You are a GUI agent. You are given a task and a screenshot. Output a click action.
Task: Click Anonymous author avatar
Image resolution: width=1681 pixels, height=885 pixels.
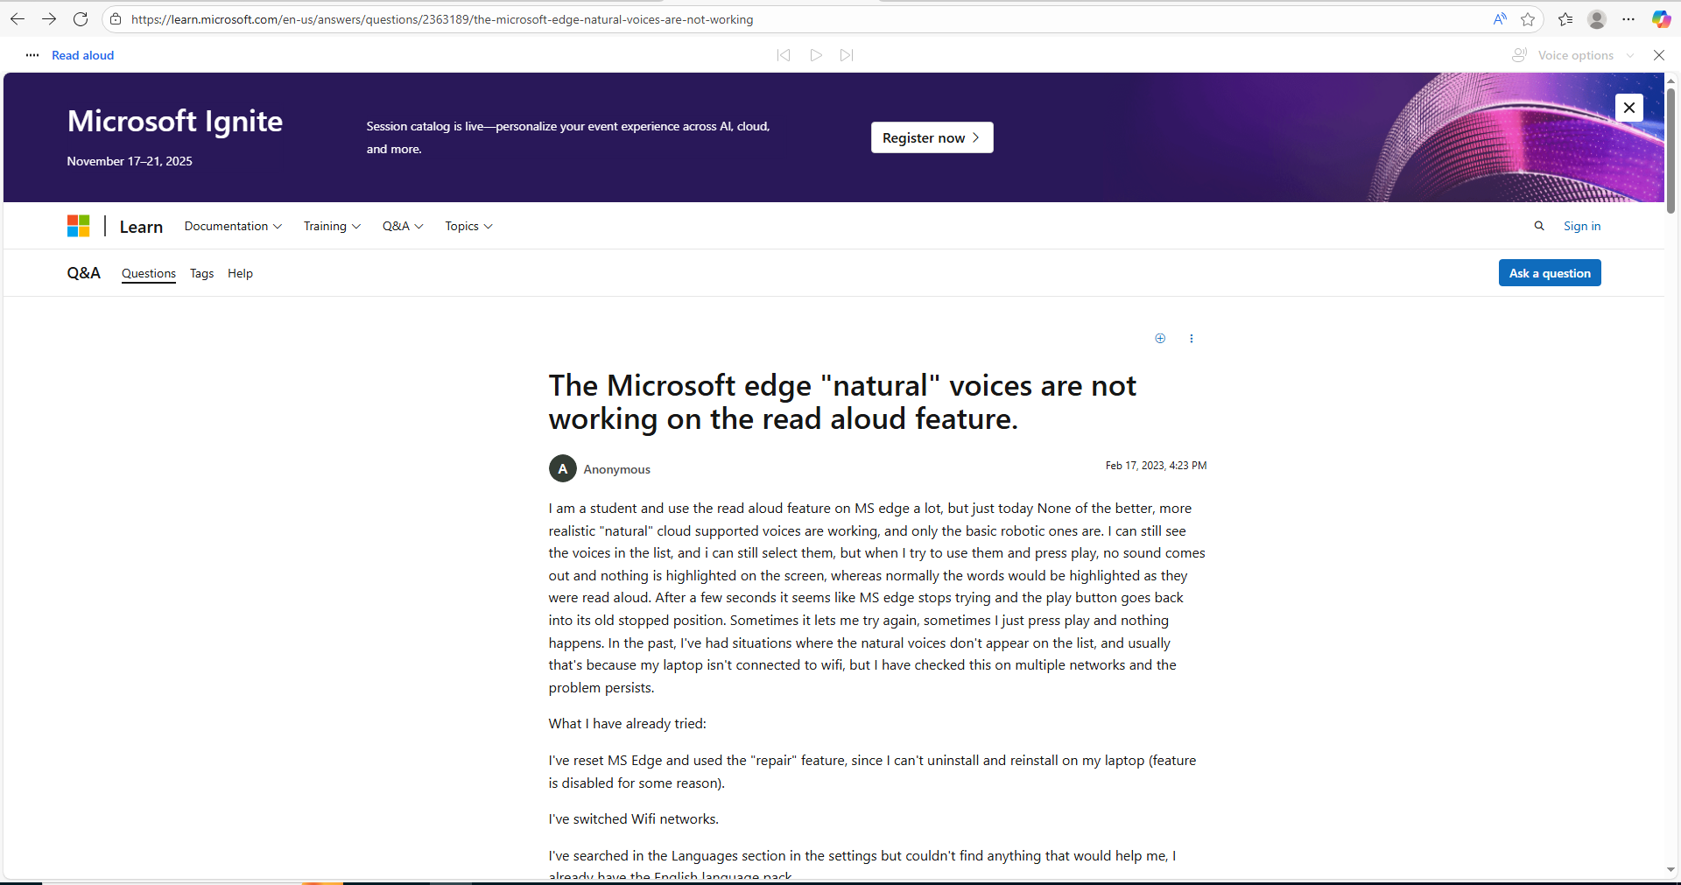pos(563,468)
